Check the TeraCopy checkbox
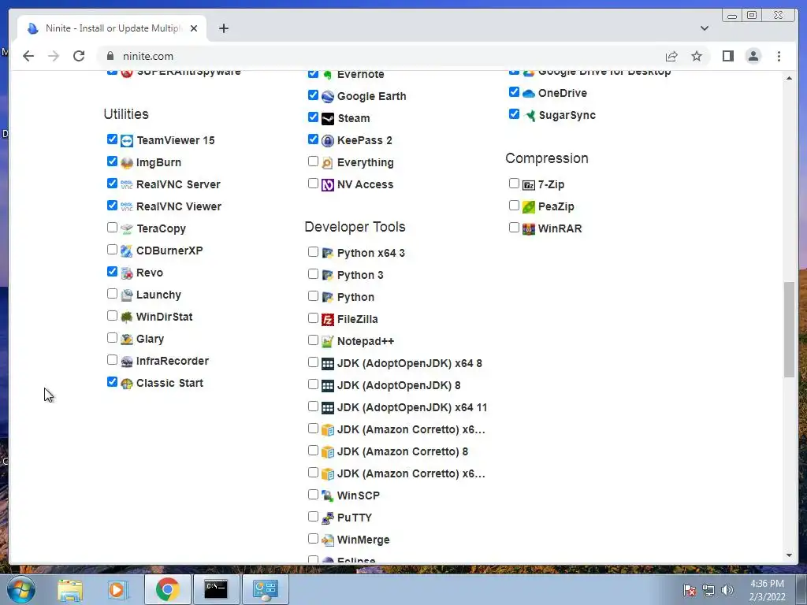 click(112, 227)
